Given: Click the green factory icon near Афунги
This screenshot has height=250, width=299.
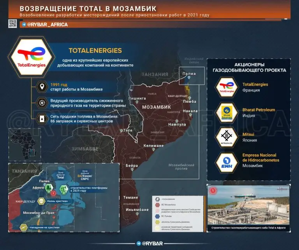Looking at the screenshot, I should pyautogui.click(x=48, y=189).
